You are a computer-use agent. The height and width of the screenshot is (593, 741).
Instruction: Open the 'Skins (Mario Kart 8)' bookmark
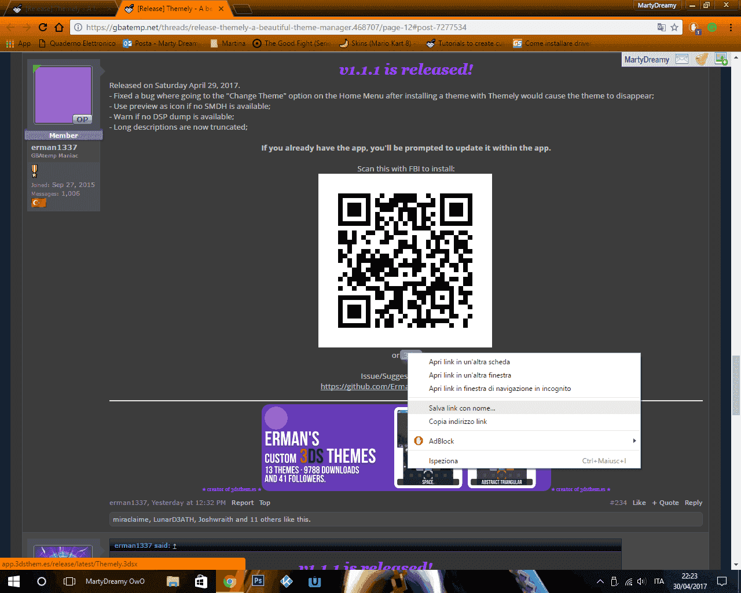(x=376, y=43)
